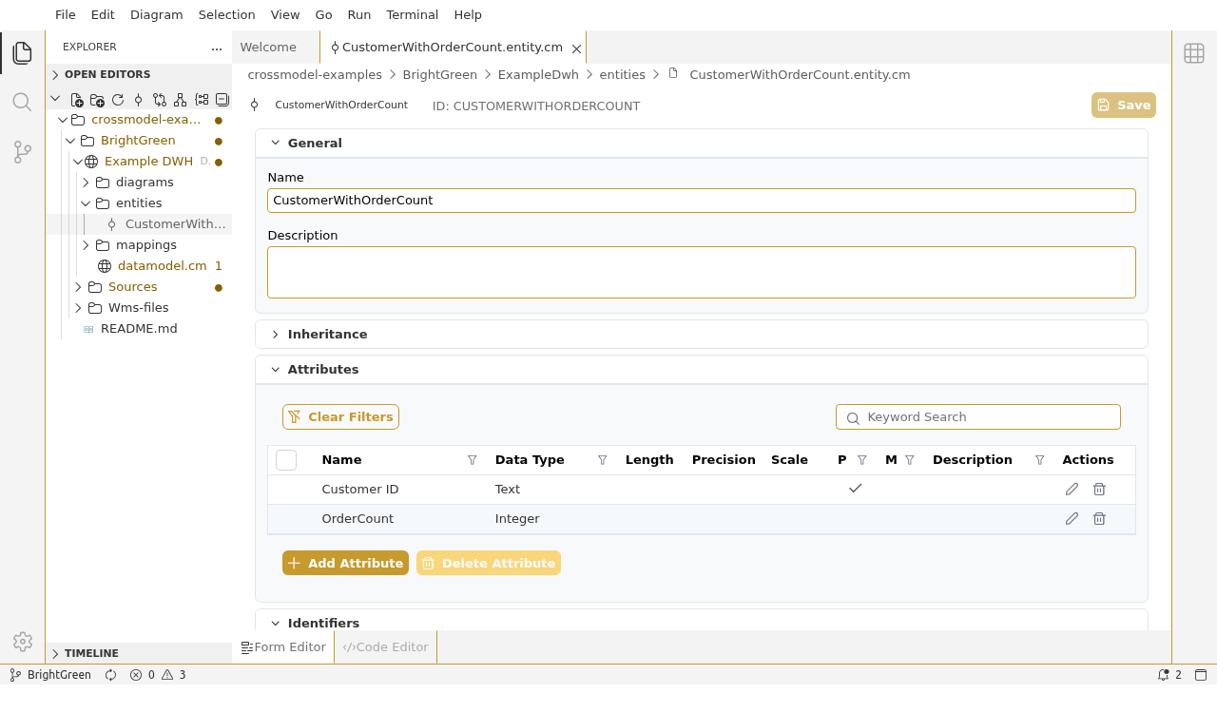The height and width of the screenshot is (713, 1217).
Task: Open the Source Control view
Action: pos(23,151)
